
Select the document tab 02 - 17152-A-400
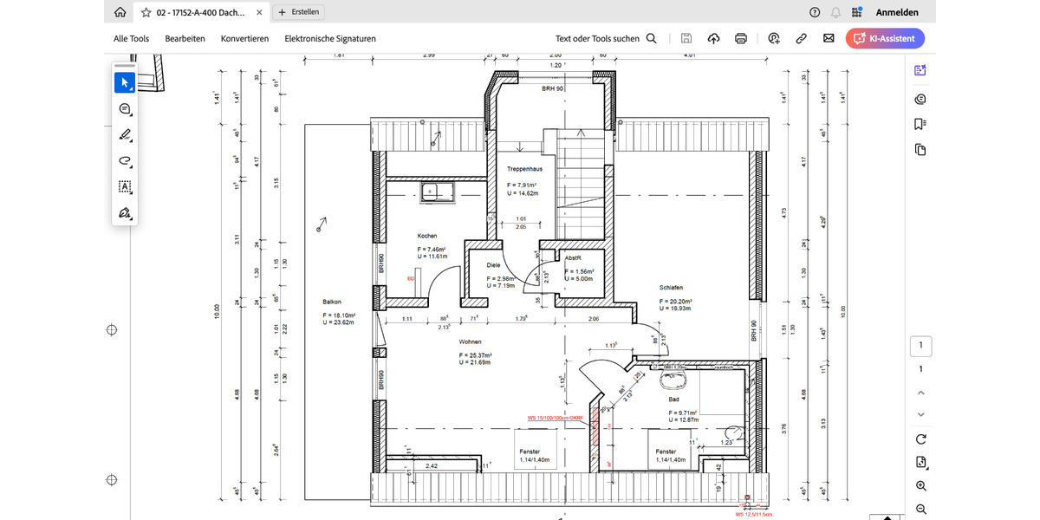point(198,12)
